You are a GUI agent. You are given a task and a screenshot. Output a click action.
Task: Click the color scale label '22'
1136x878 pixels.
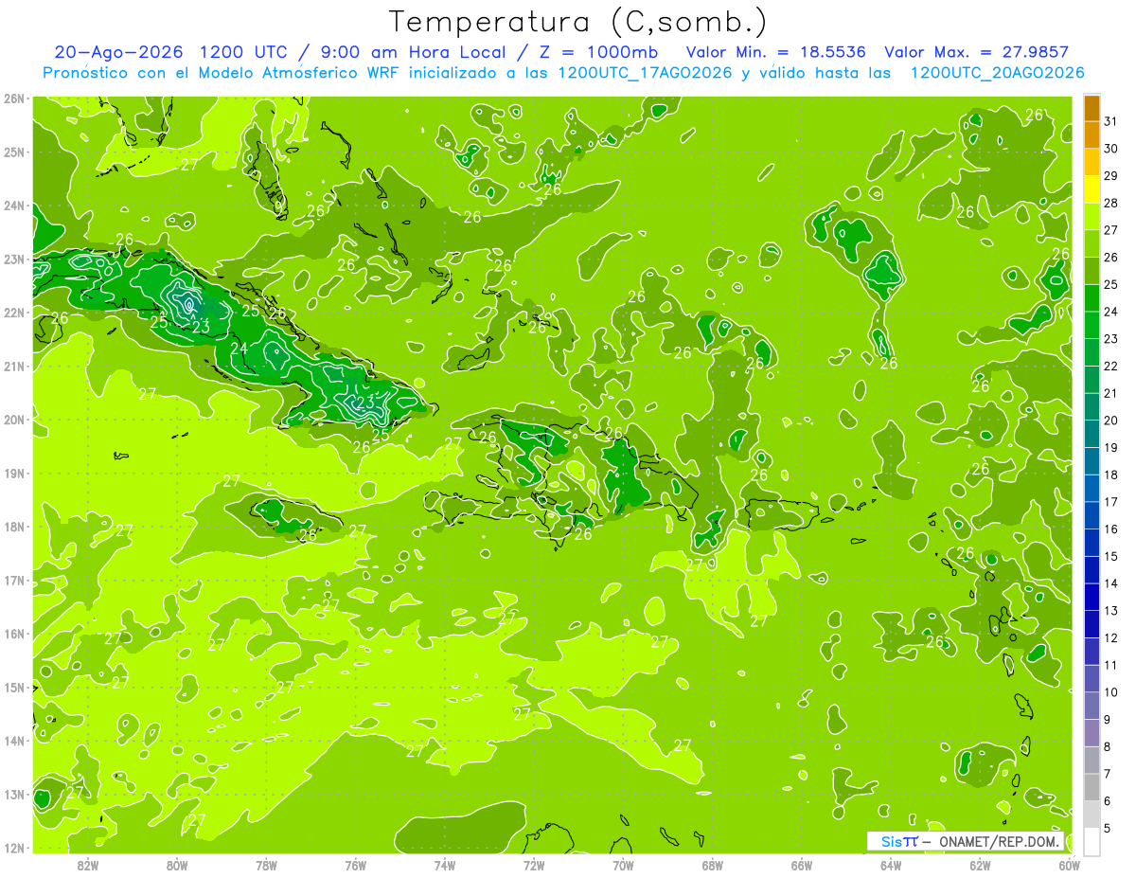coord(1110,366)
